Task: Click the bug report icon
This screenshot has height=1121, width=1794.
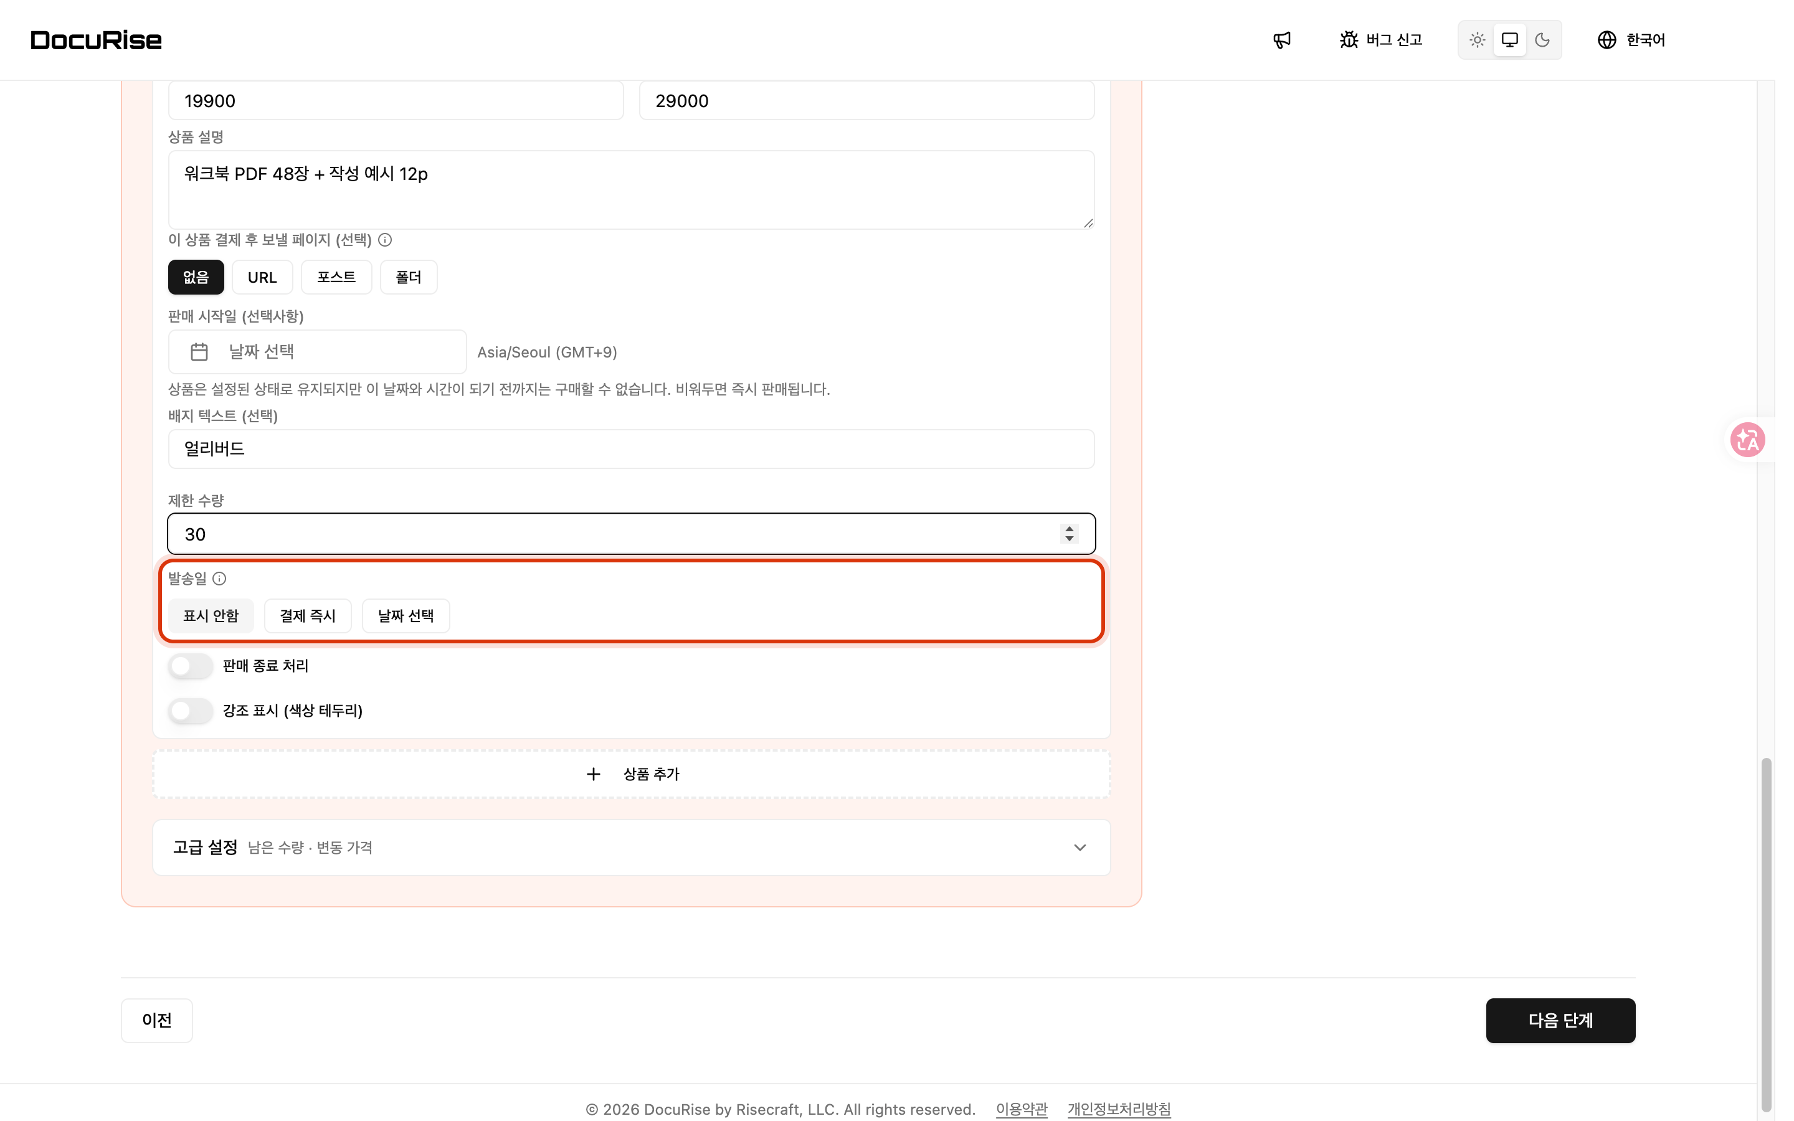Action: coord(1349,40)
